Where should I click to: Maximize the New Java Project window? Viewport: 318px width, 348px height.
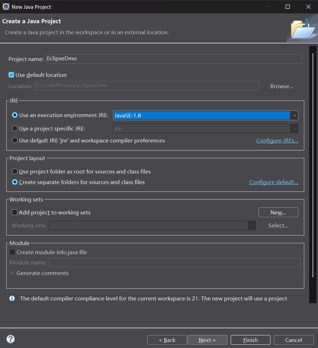click(288, 7)
